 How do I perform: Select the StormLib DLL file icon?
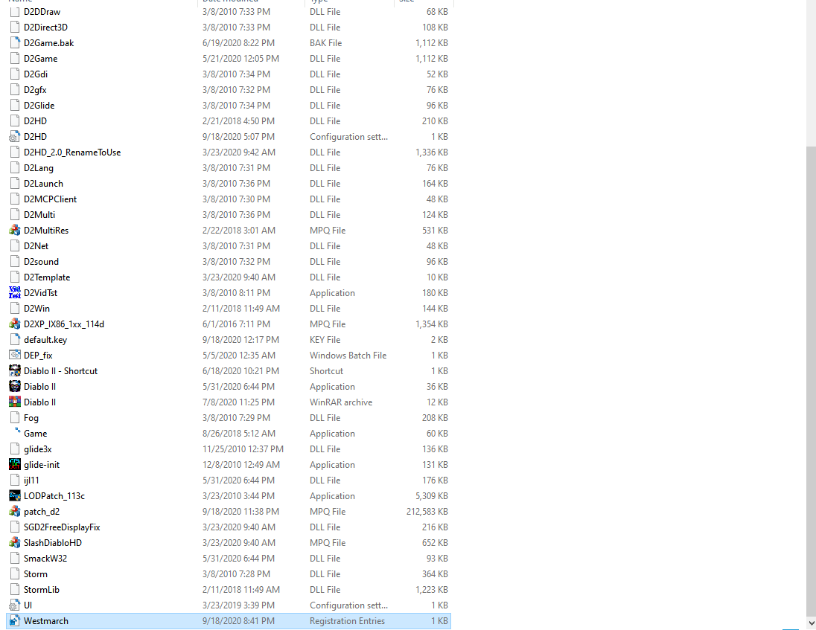[15, 589]
